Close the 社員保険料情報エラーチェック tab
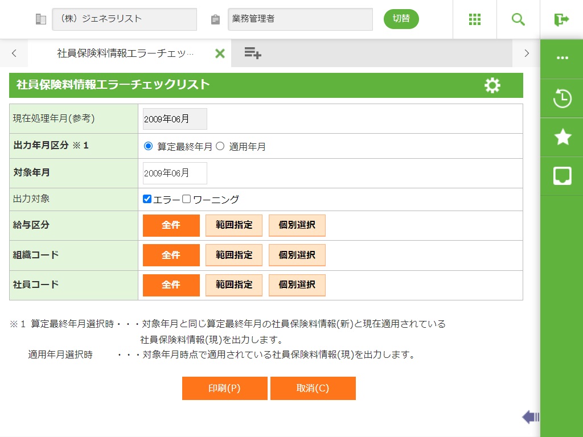 pyautogui.click(x=220, y=53)
